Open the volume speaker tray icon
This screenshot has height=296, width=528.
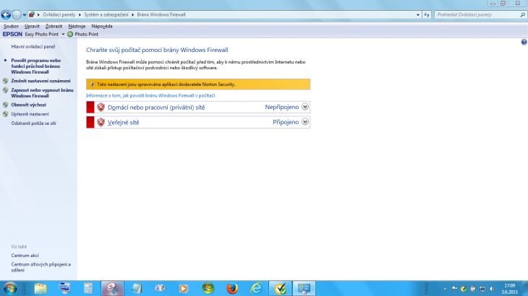(492, 289)
